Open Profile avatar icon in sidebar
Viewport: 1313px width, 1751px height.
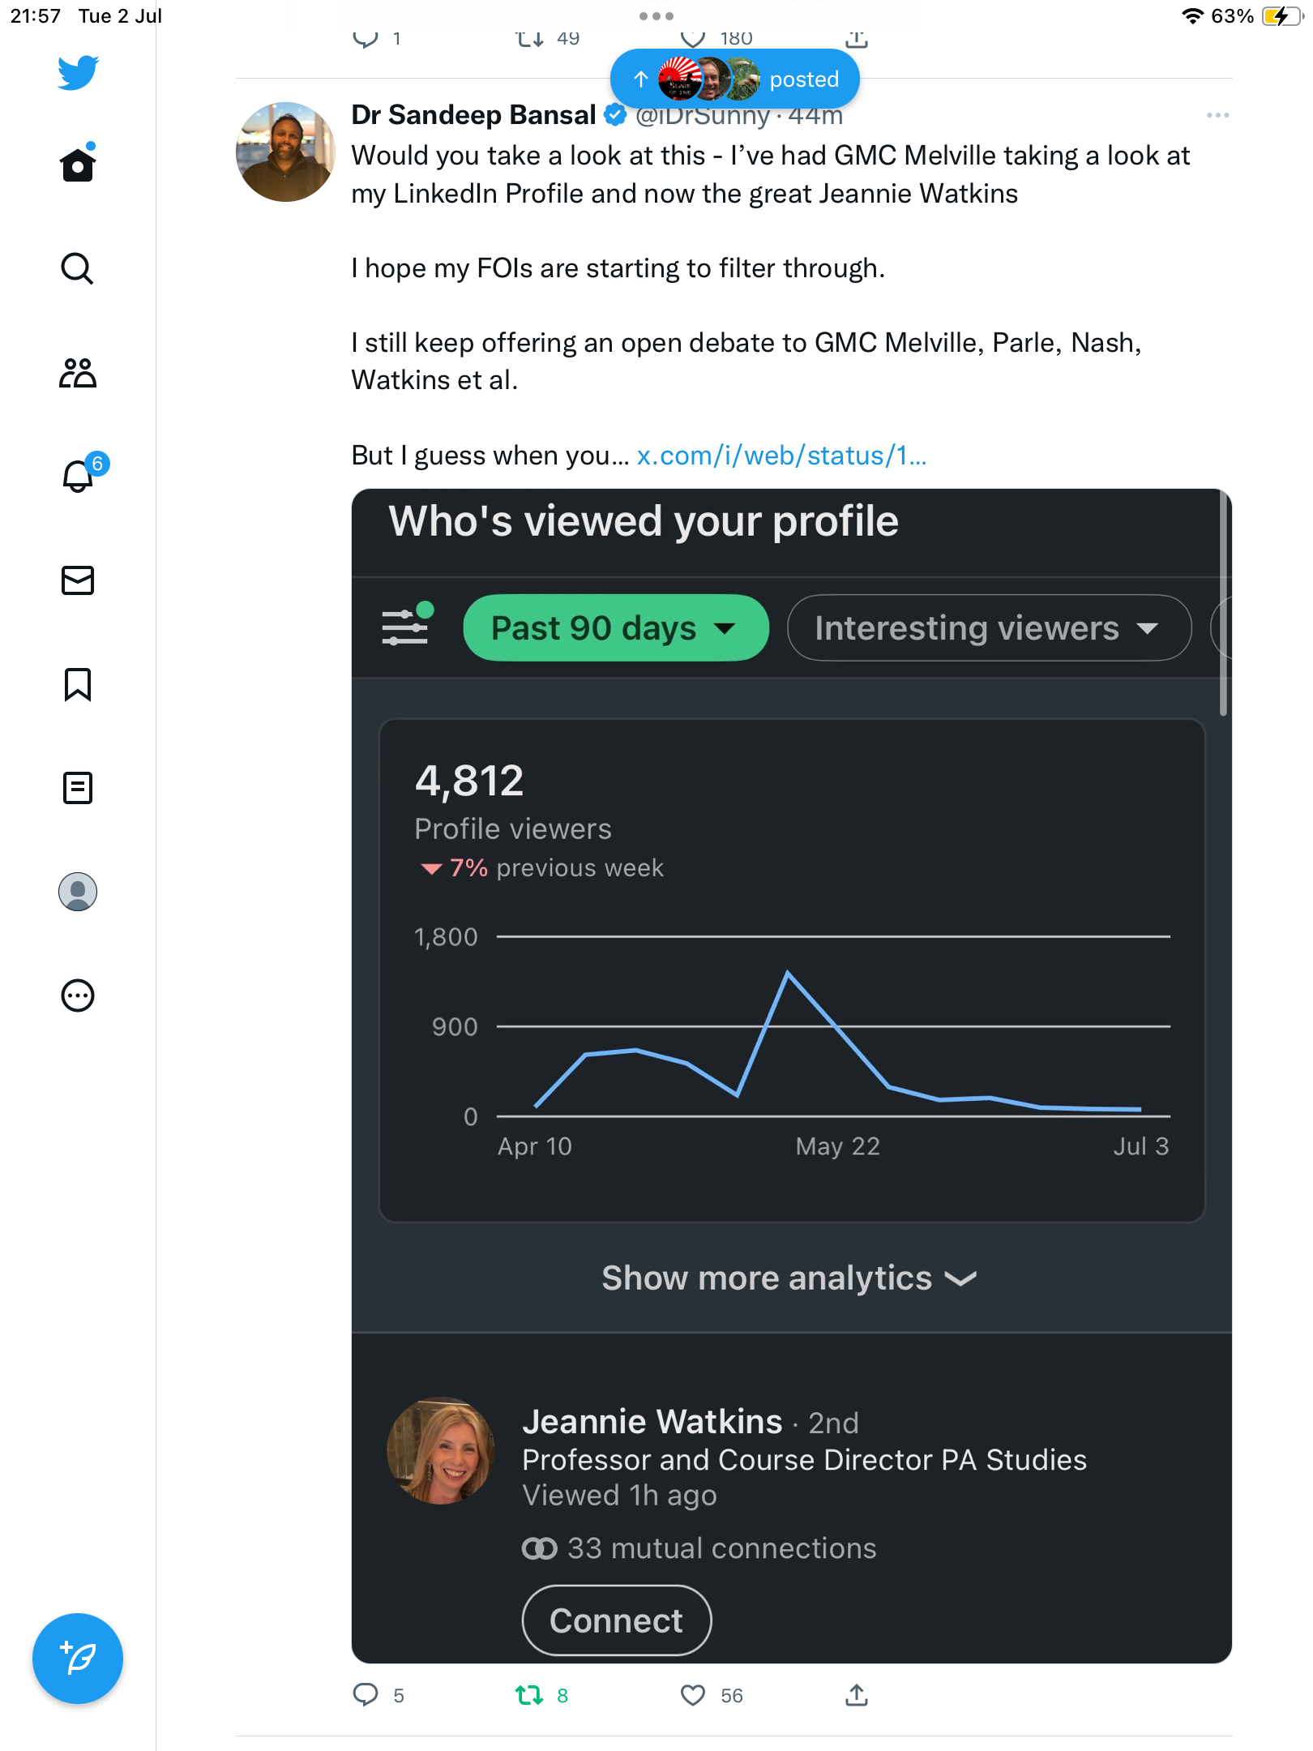click(78, 892)
